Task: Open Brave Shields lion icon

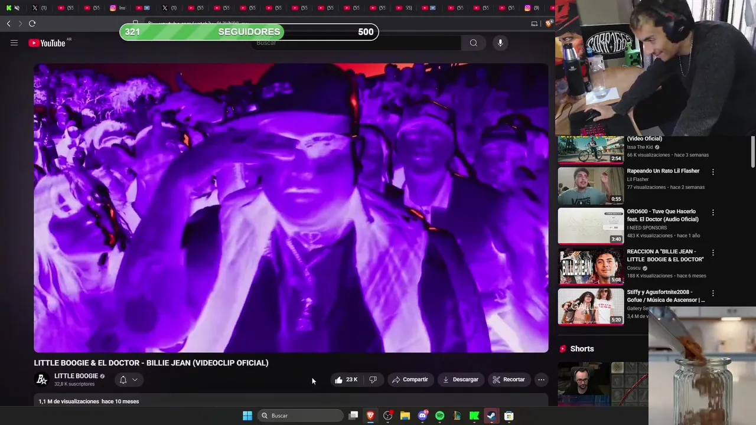Action: click(x=549, y=24)
